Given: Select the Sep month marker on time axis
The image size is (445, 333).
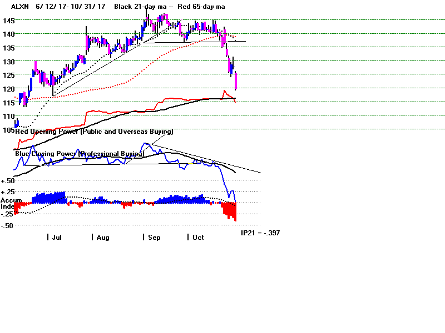Looking at the screenshot, I should [x=154, y=238].
